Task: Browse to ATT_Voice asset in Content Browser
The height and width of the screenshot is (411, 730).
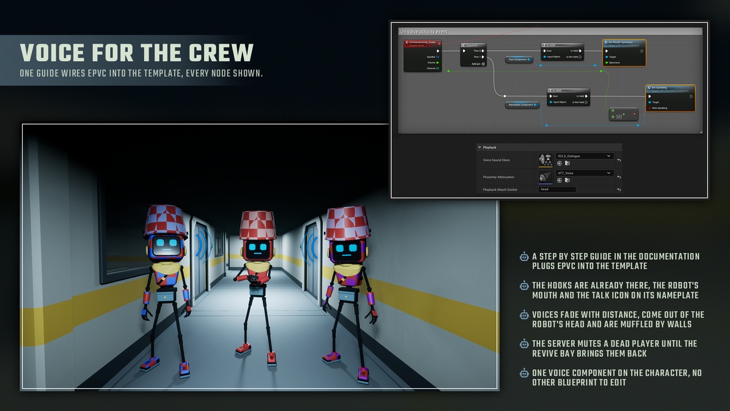Action: pos(567,180)
